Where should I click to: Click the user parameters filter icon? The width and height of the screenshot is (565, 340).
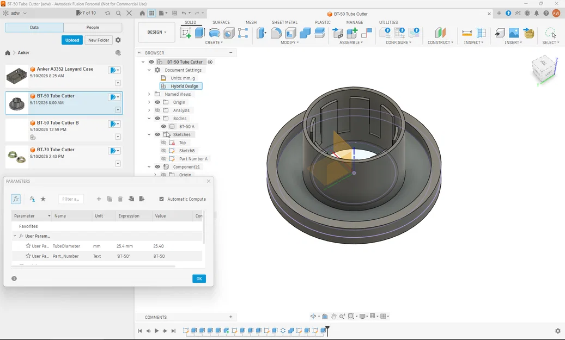click(32, 199)
